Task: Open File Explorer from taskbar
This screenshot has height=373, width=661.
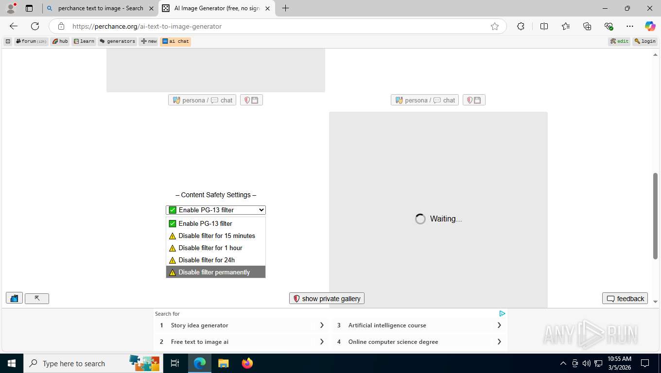Action: pos(223,363)
